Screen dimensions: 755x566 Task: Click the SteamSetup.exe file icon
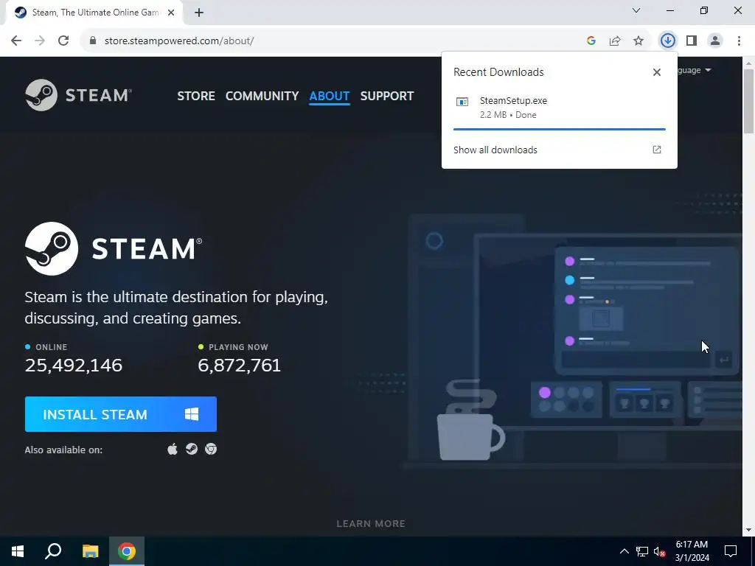462,102
